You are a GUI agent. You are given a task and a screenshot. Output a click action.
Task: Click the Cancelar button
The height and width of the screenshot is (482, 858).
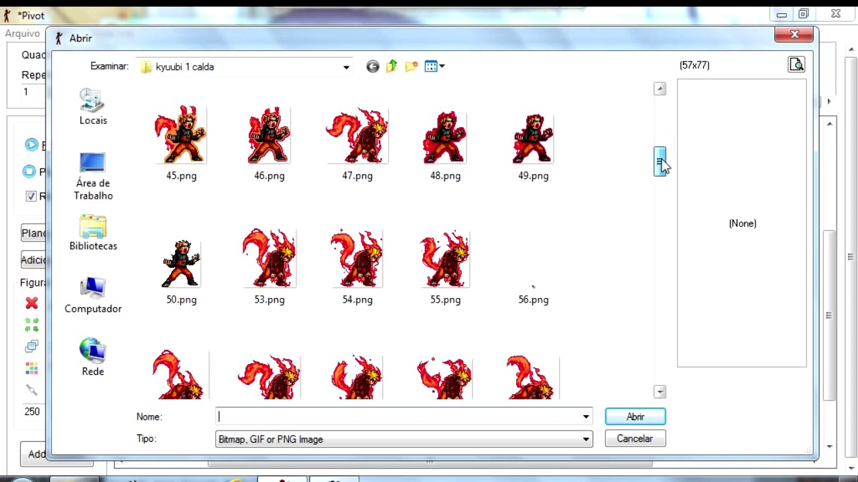[635, 438]
